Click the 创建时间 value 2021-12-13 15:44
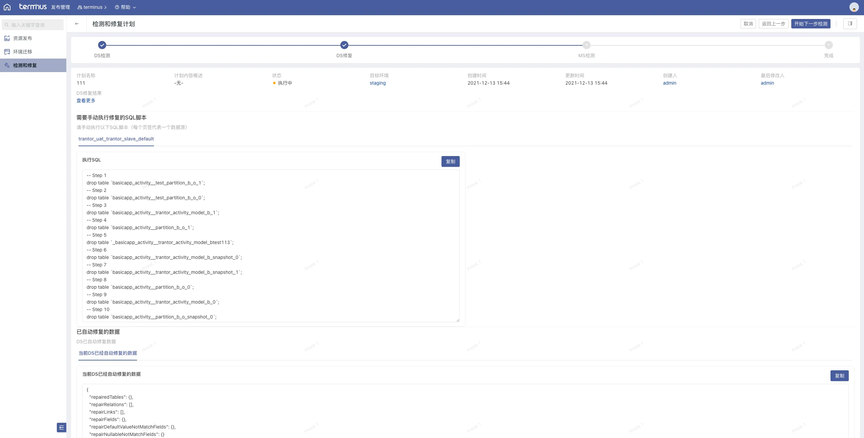 click(488, 83)
